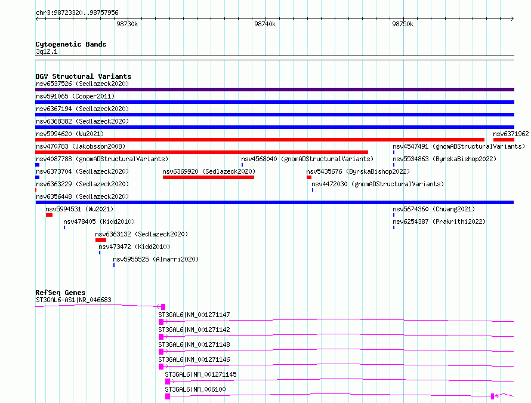Screen dimensions: 531x403
Task: Select the red nsv6369920 variant bar
Action: click(x=208, y=177)
